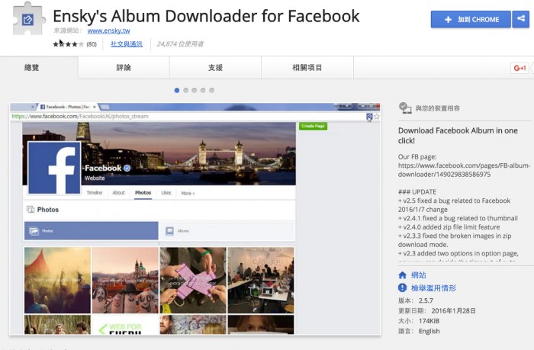Click the Ensky extension puzzle-piece icon
Screen dimensions: 534x350
(x=29, y=19)
